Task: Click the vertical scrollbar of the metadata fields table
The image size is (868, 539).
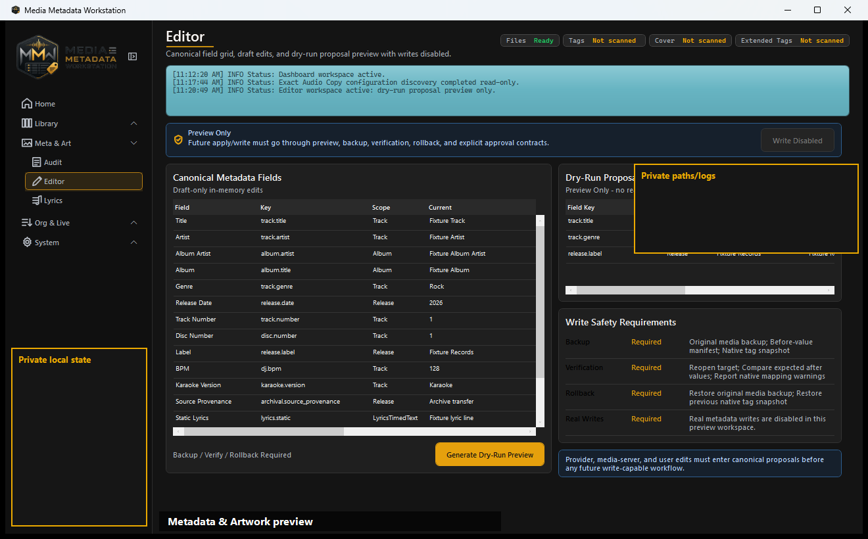Action: click(x=540, y=321)
